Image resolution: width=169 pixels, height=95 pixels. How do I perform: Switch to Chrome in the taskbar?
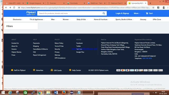[x=40, y=93]
